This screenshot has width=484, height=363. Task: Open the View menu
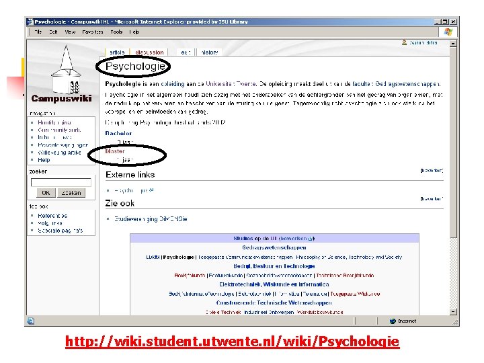click(70, 32)
